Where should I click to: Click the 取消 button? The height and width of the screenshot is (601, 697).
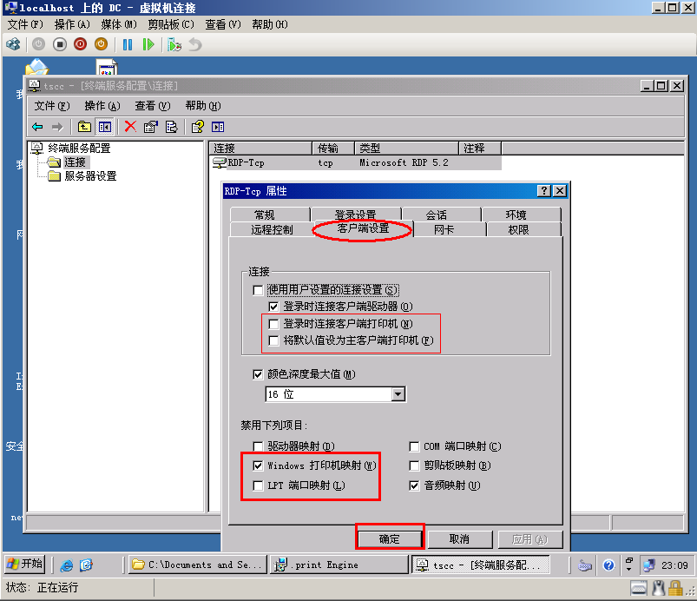pos(460,539)
